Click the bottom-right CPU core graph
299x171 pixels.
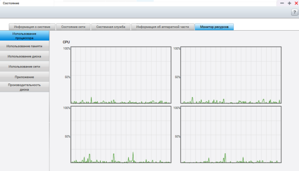coord(231,134)
